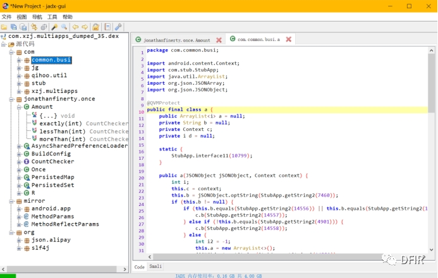Click the Once class icon

point(27,169)
